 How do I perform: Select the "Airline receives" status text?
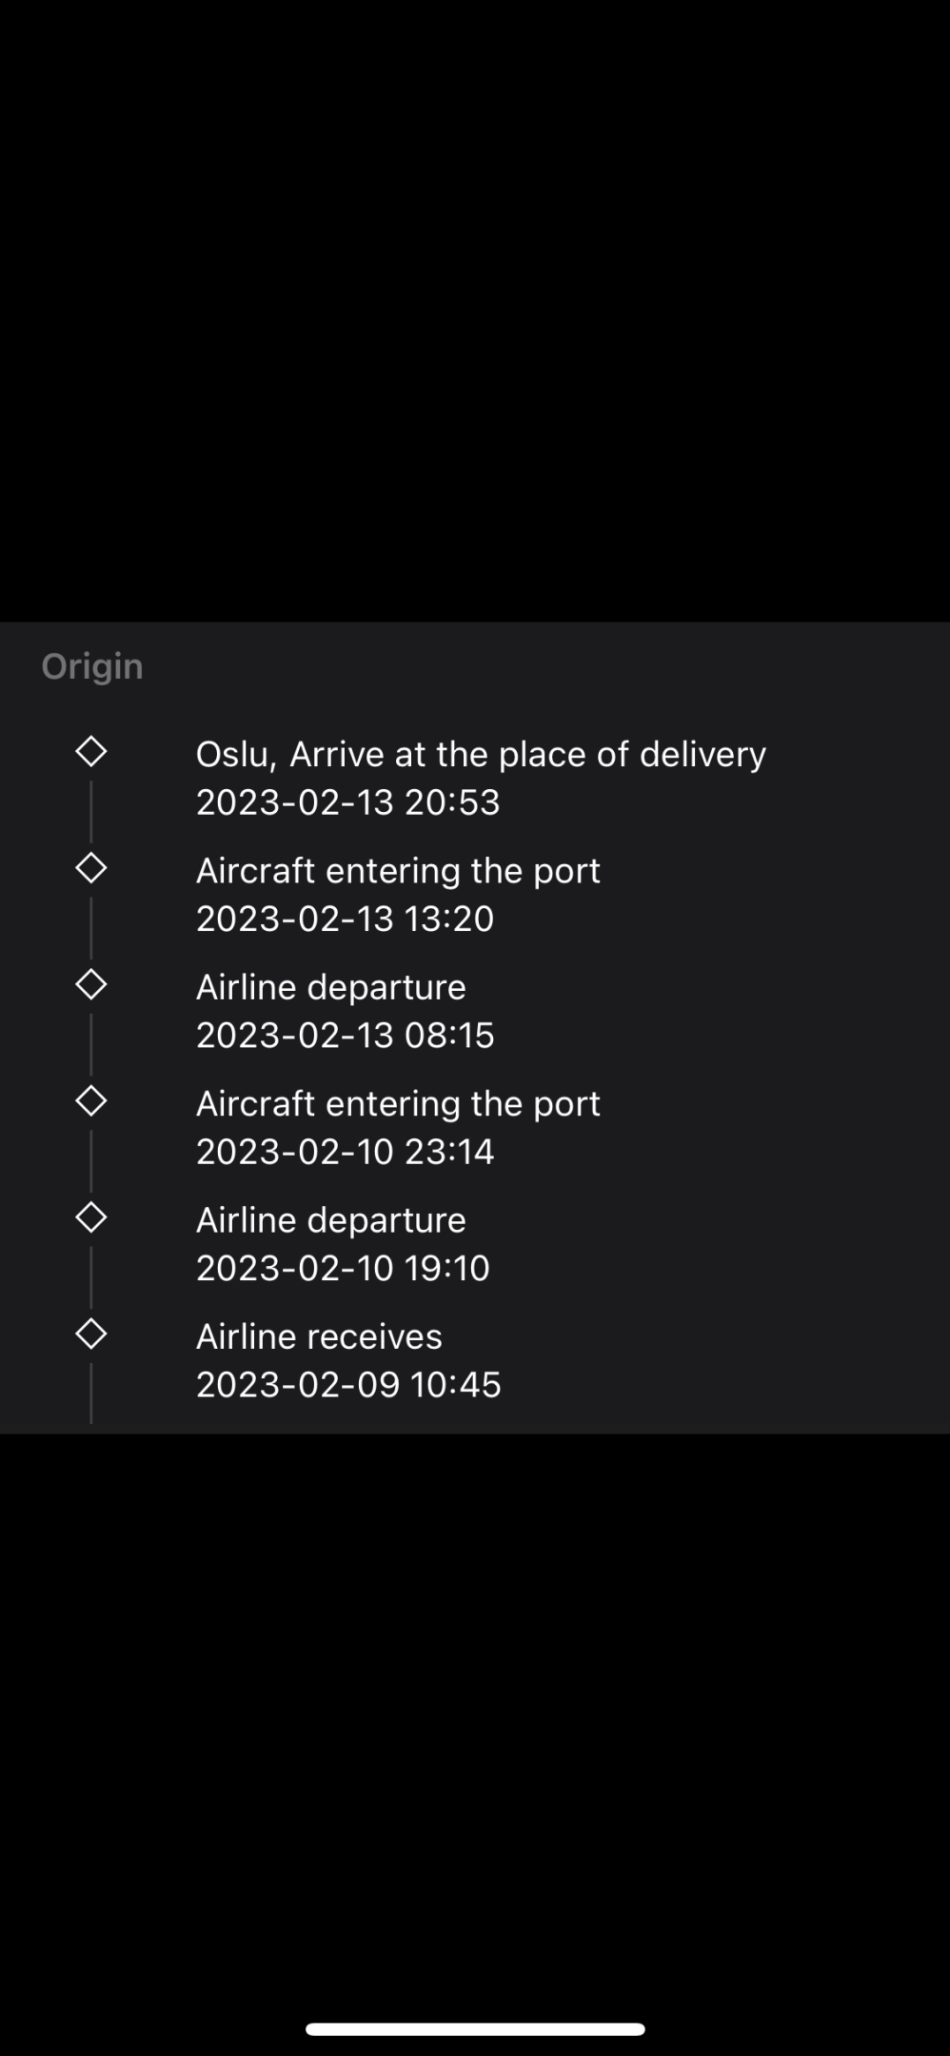pos(319,1336)
